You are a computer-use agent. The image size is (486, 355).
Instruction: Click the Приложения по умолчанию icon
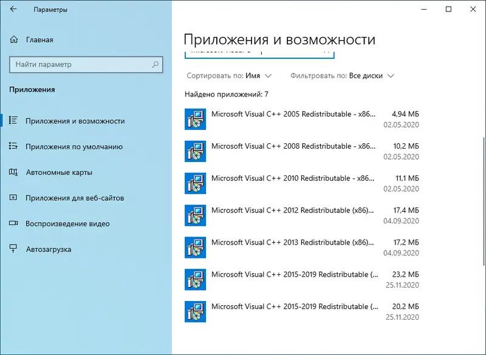[x=13, y=146]
